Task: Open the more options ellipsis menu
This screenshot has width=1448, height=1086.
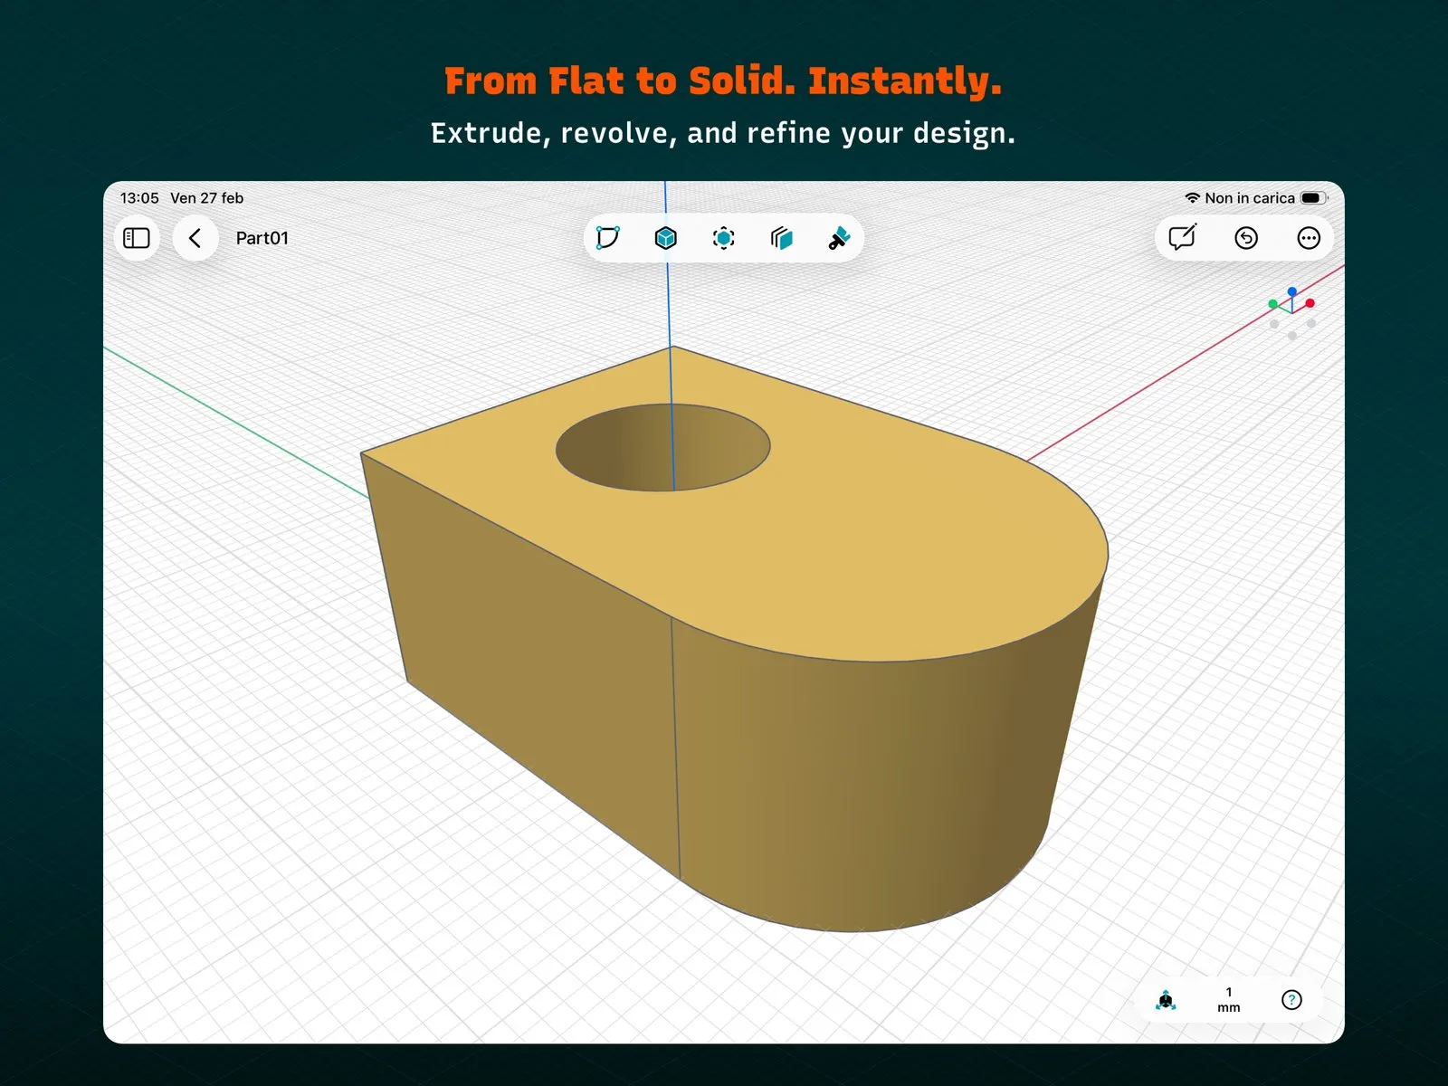Action: [1309, 238]
